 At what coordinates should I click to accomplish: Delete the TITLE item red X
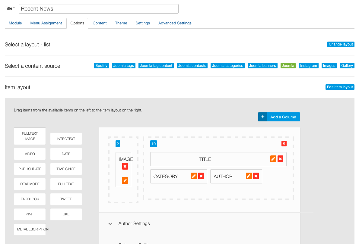[281, 159]
